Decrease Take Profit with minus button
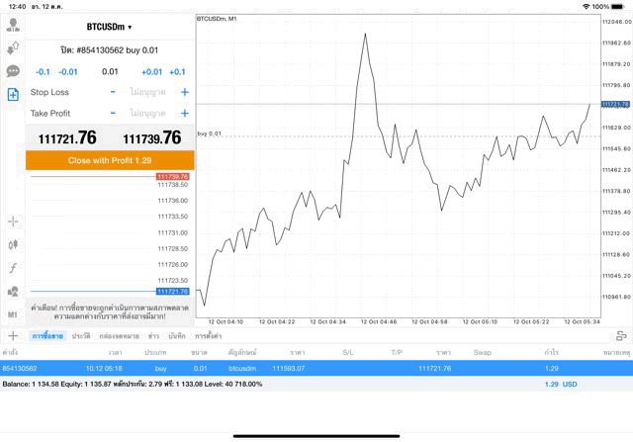This screenshot has width=633, height=442. 113,114
